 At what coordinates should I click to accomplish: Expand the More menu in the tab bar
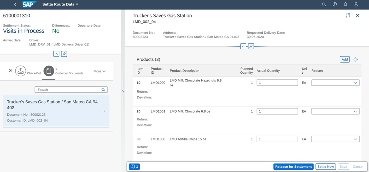pos(99,71)
